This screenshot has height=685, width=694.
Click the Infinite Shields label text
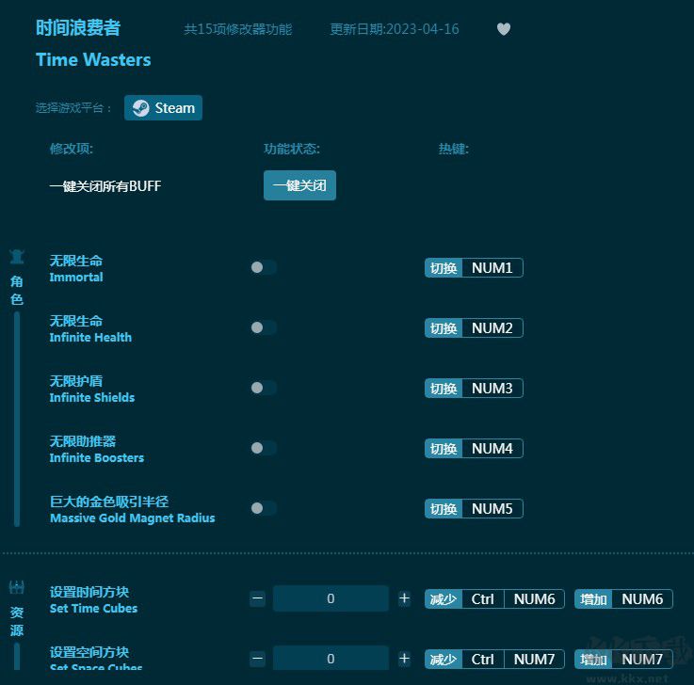tap(92, 398)
